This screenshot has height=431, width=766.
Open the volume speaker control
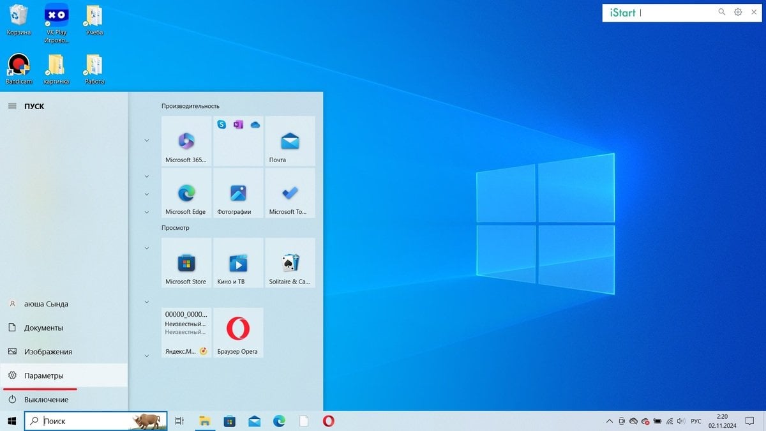[682, 421]
